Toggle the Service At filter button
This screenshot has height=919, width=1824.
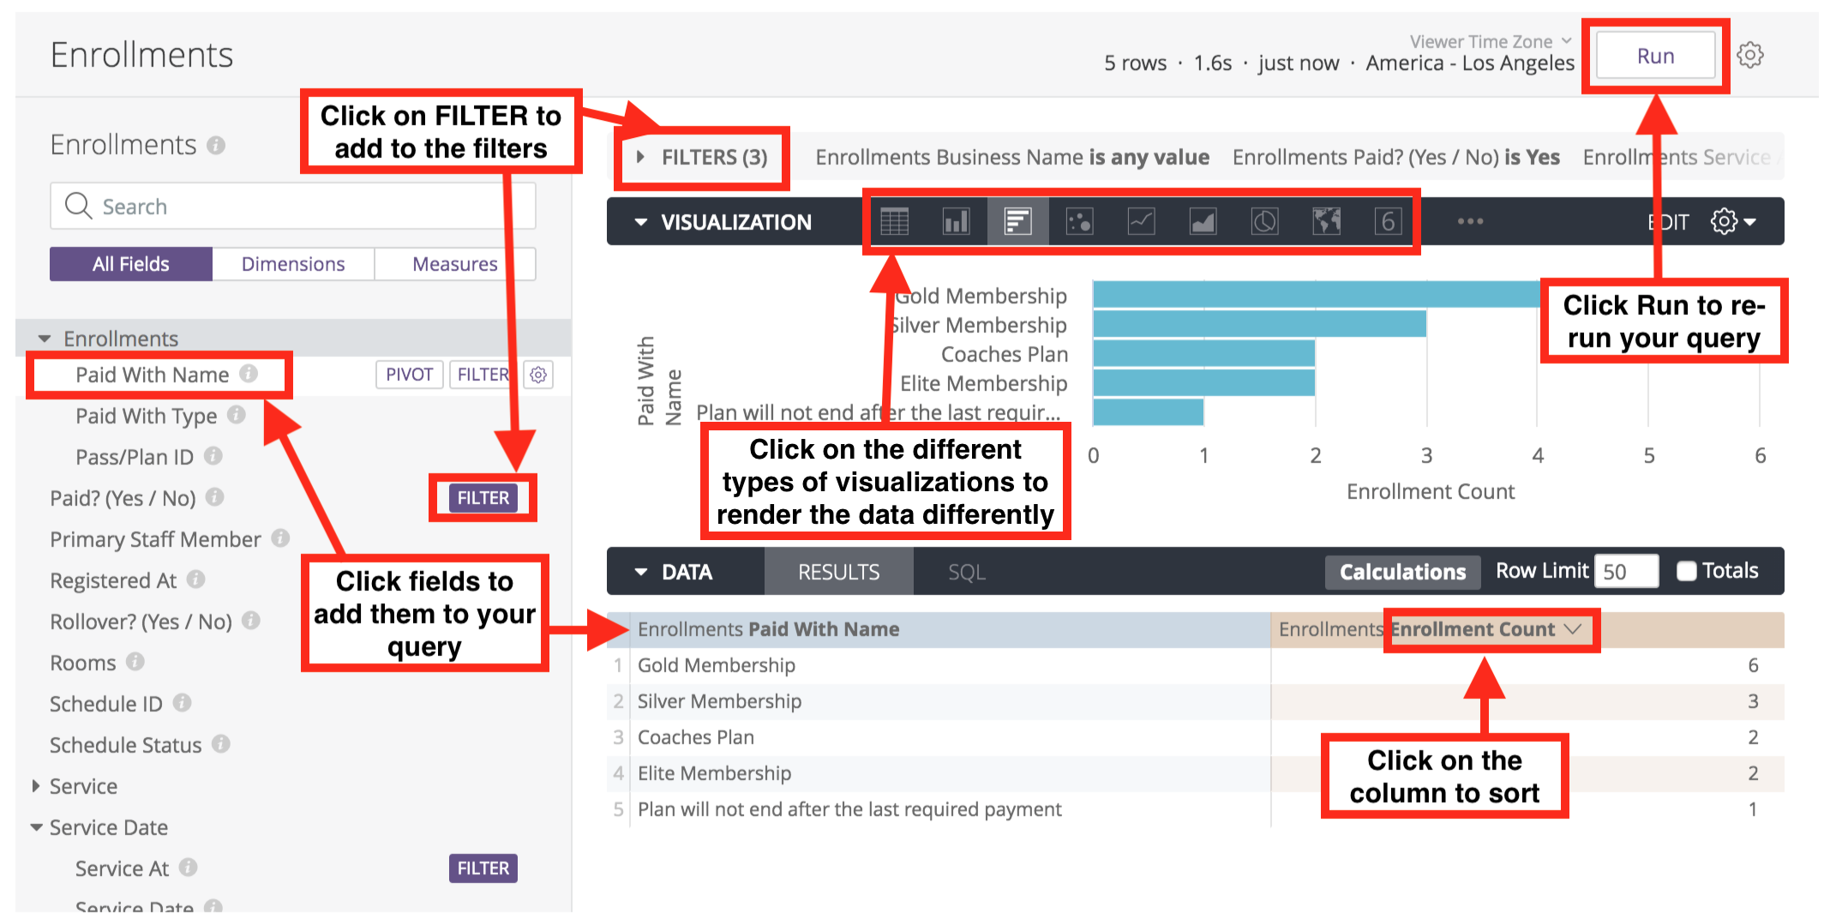tap(483, 868)
